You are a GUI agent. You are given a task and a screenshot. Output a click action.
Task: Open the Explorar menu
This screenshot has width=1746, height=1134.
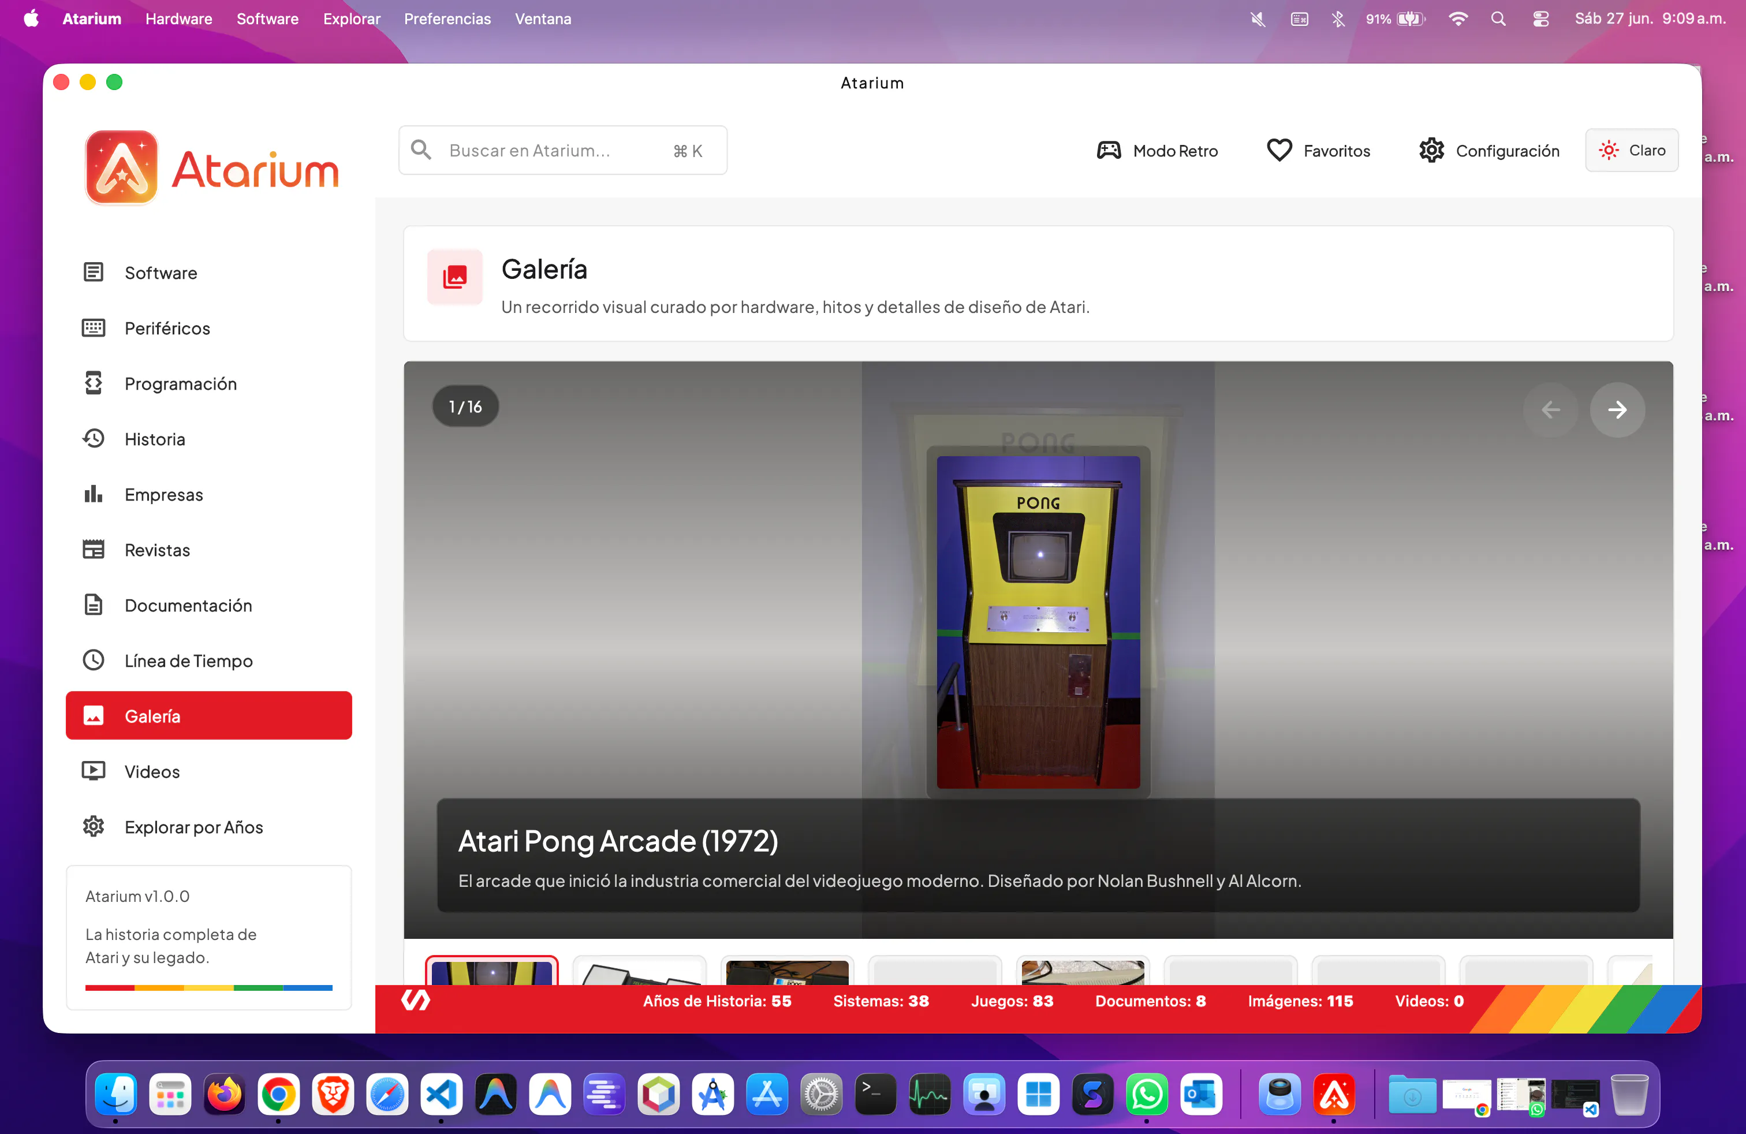[x=352, y=18]
